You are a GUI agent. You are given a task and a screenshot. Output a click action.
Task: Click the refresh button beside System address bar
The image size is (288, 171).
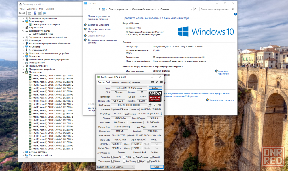(x=196, y=9)
